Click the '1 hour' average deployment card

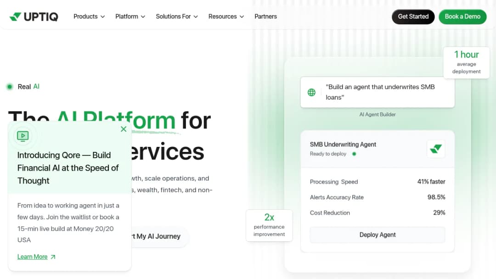466,62
